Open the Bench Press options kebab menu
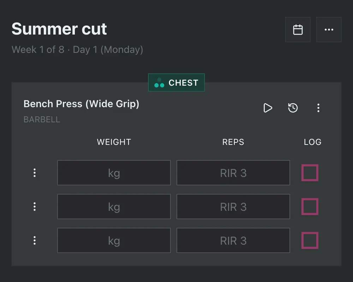Viewport: 353px width, 282px height. (318, 108)
